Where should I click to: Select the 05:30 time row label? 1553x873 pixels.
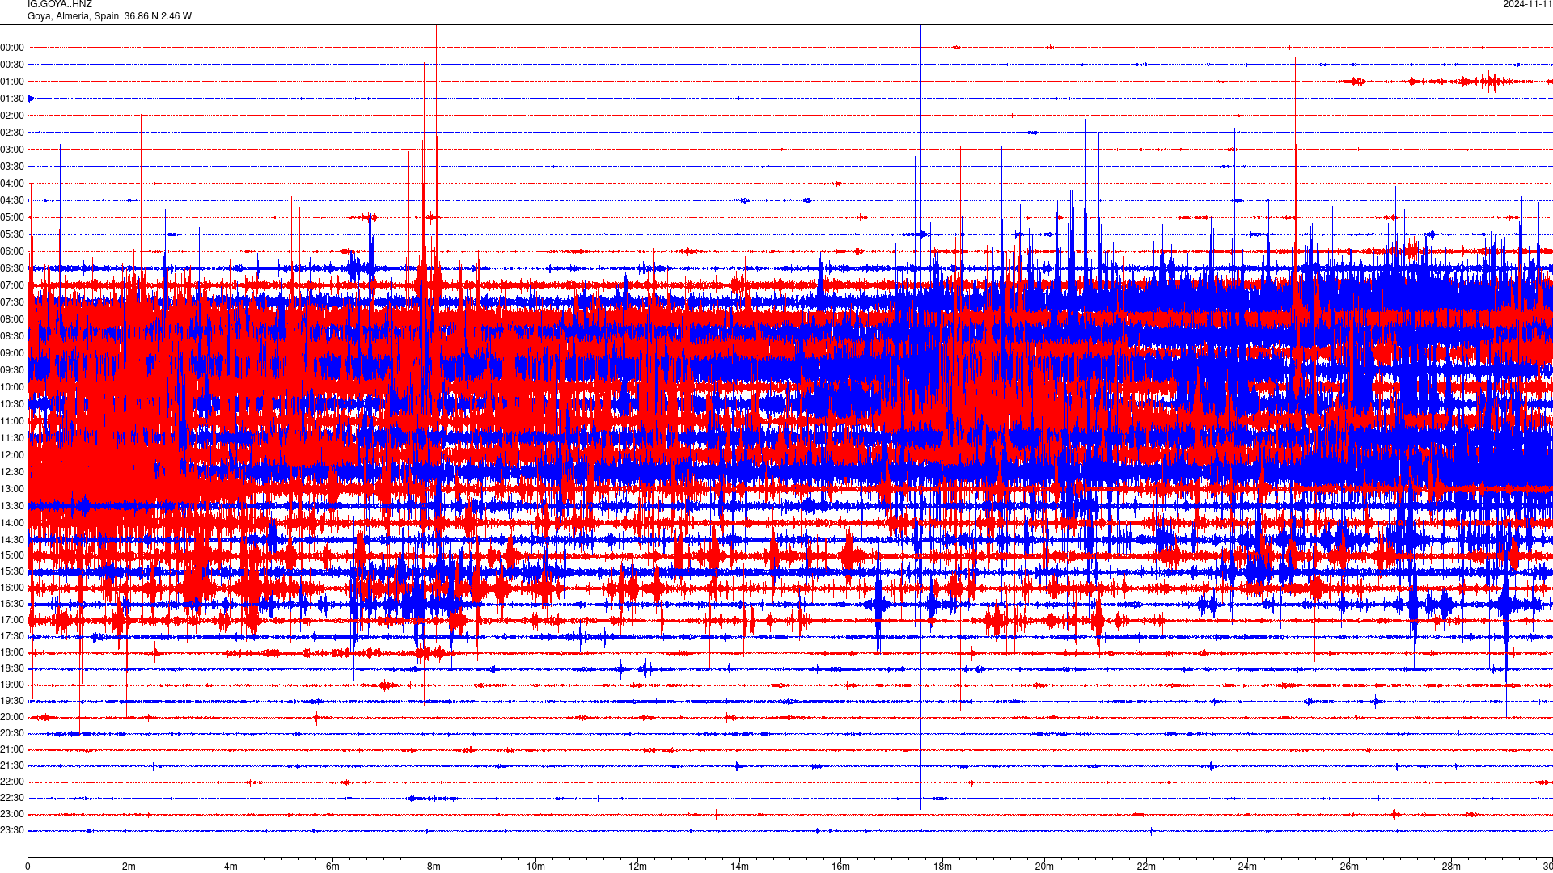pyautogui.click(x=12, y=234)
